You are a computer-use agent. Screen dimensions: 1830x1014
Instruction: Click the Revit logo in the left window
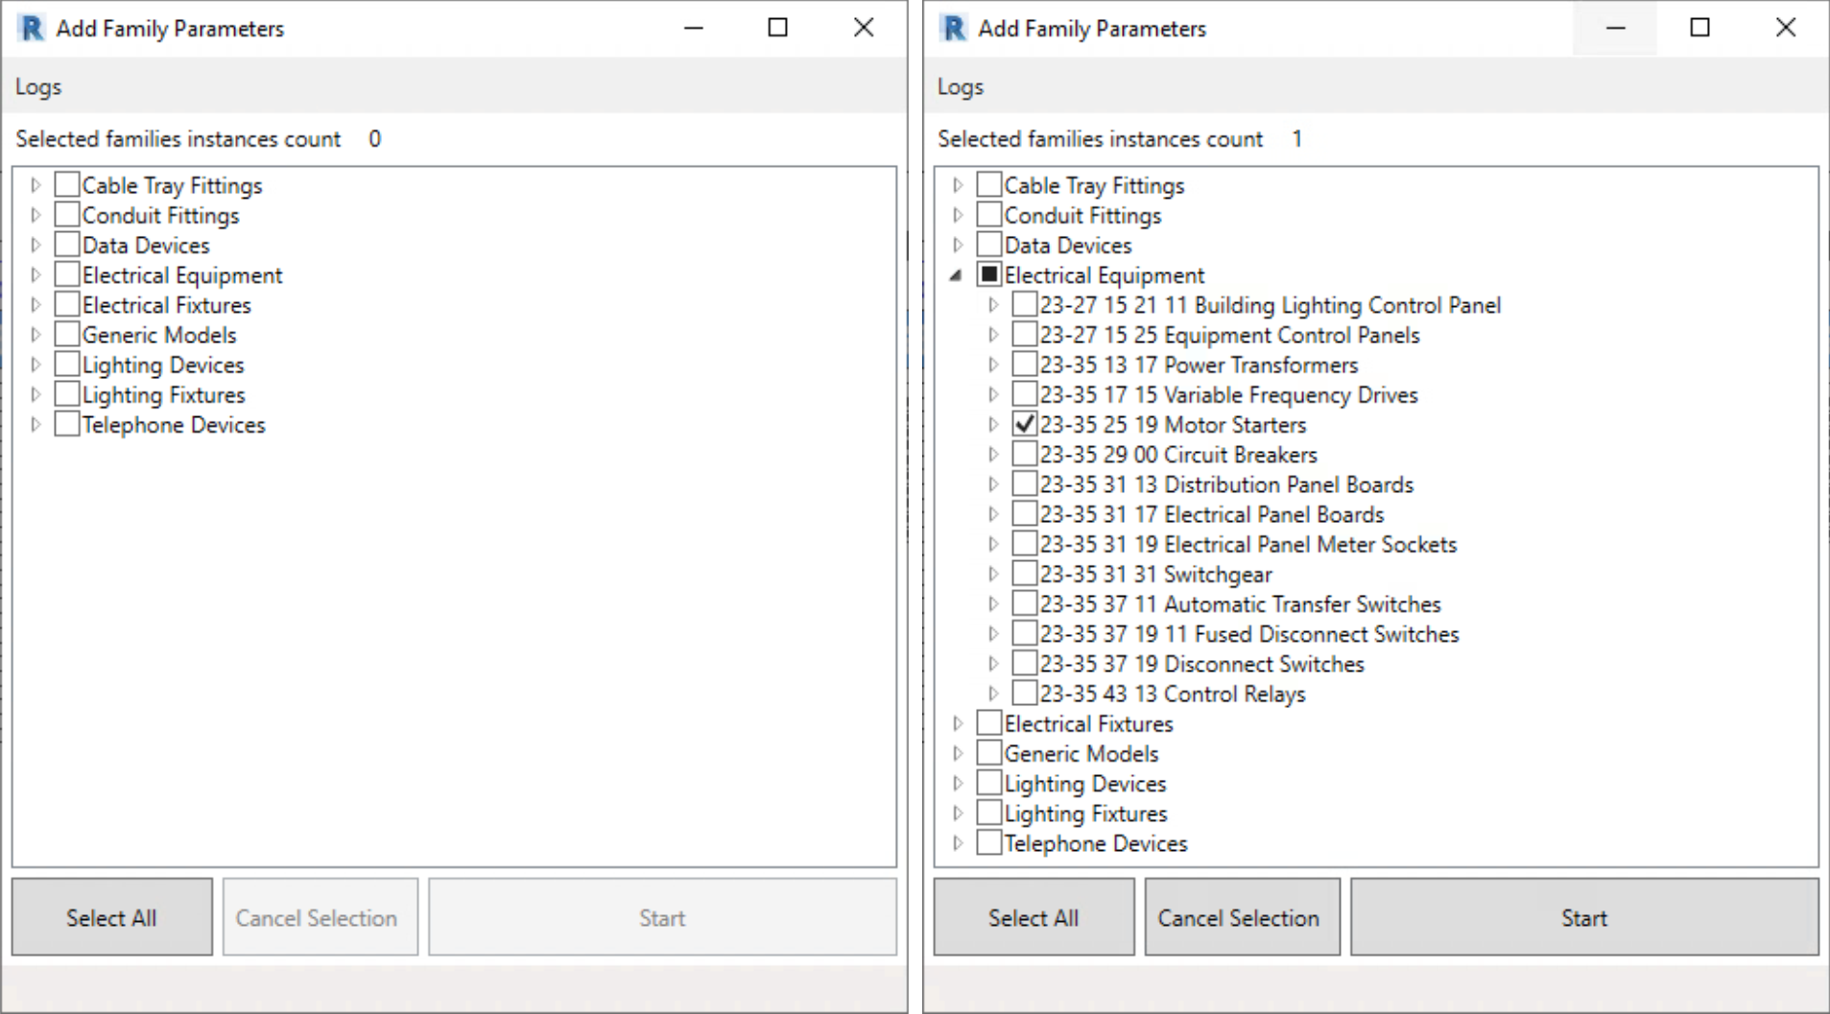point(32,28)
